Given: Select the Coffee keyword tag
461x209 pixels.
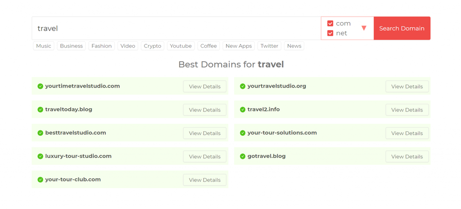Looking at the screenshot, I should tap(208, 46).
